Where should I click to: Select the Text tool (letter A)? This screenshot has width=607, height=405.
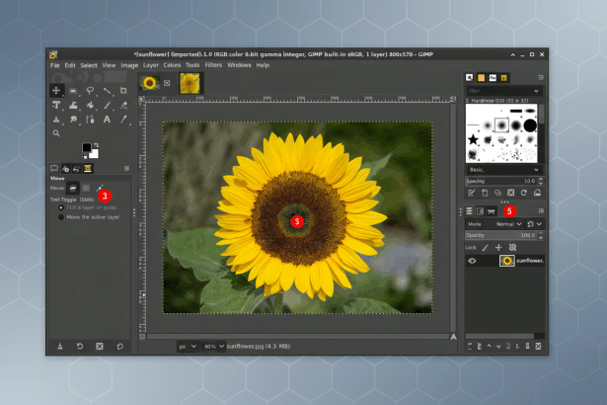pos(107,120)
